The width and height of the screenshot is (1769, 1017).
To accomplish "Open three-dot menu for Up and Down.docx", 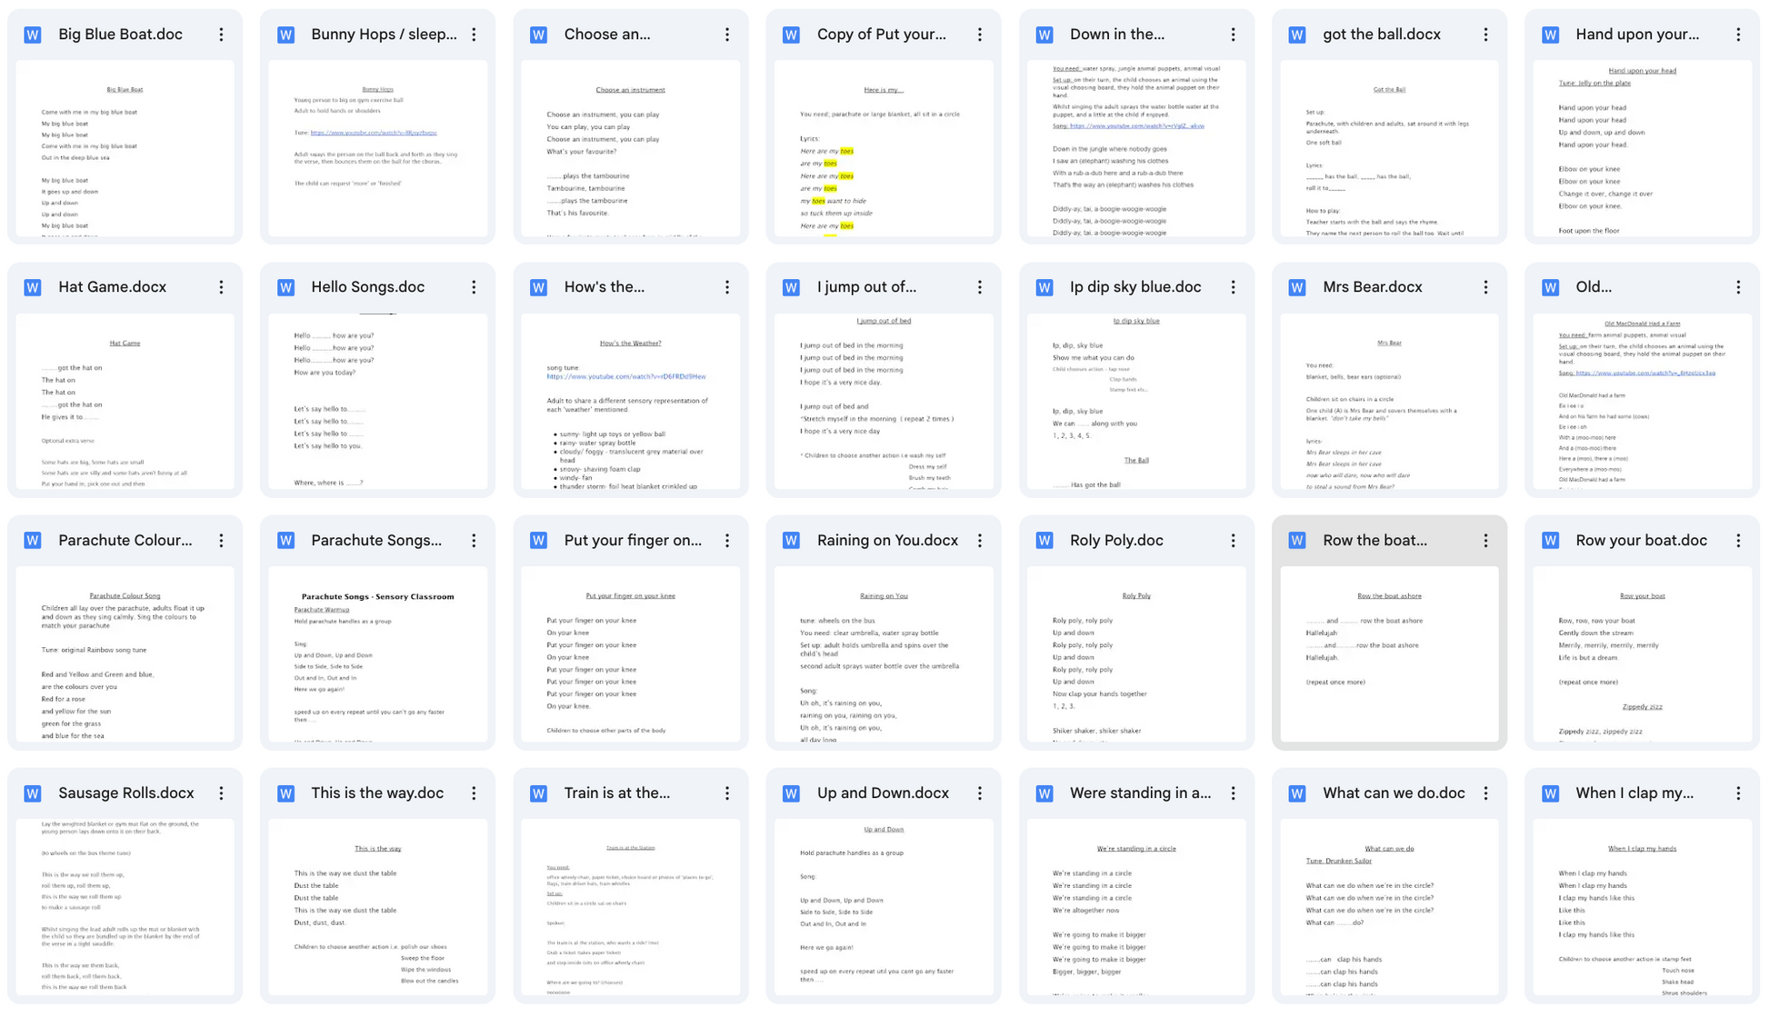I will 980,794.
